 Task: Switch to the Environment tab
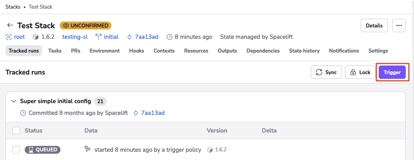point(104,51)
